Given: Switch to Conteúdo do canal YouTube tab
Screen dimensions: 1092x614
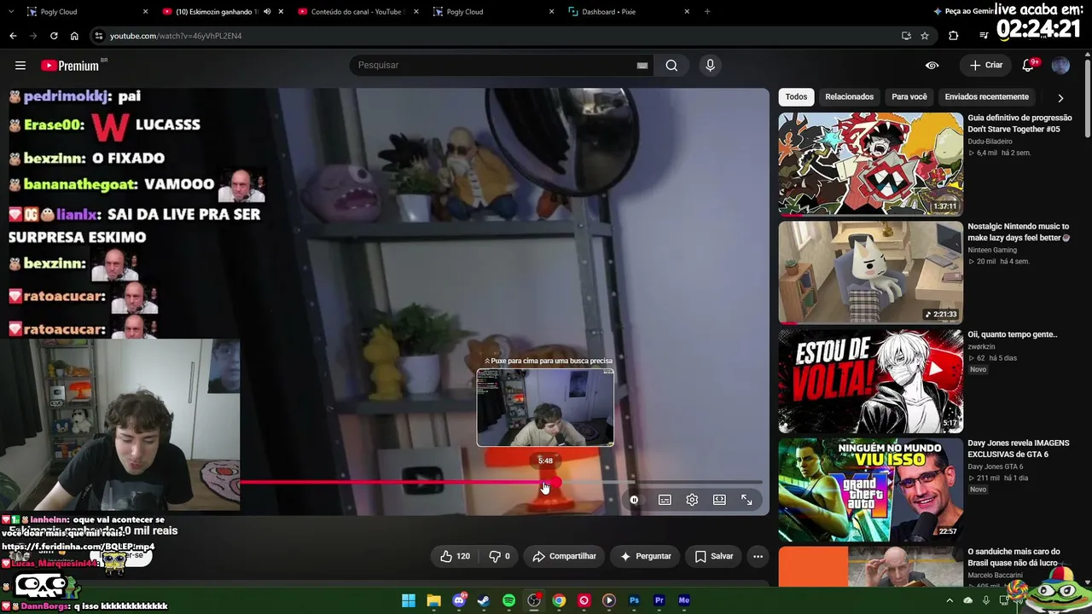Looking at the screenshot, I should (358, 12).
